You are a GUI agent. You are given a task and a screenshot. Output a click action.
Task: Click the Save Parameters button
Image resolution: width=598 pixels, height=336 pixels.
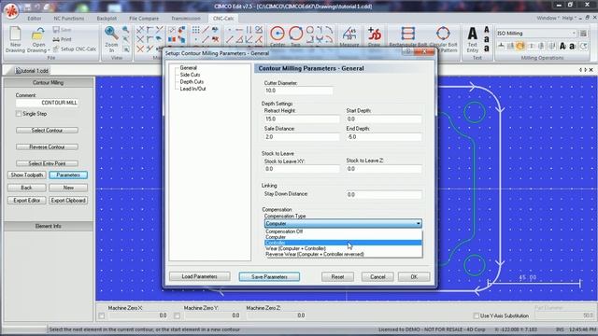click(269, 277)
